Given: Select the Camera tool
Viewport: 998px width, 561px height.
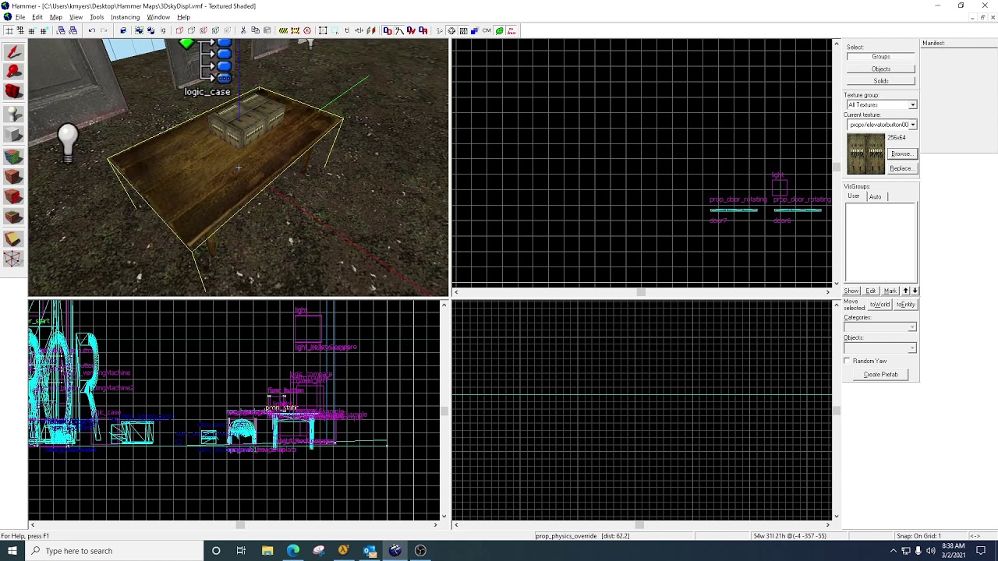Looking at the screenshot, I should click(x=13, y=92).
